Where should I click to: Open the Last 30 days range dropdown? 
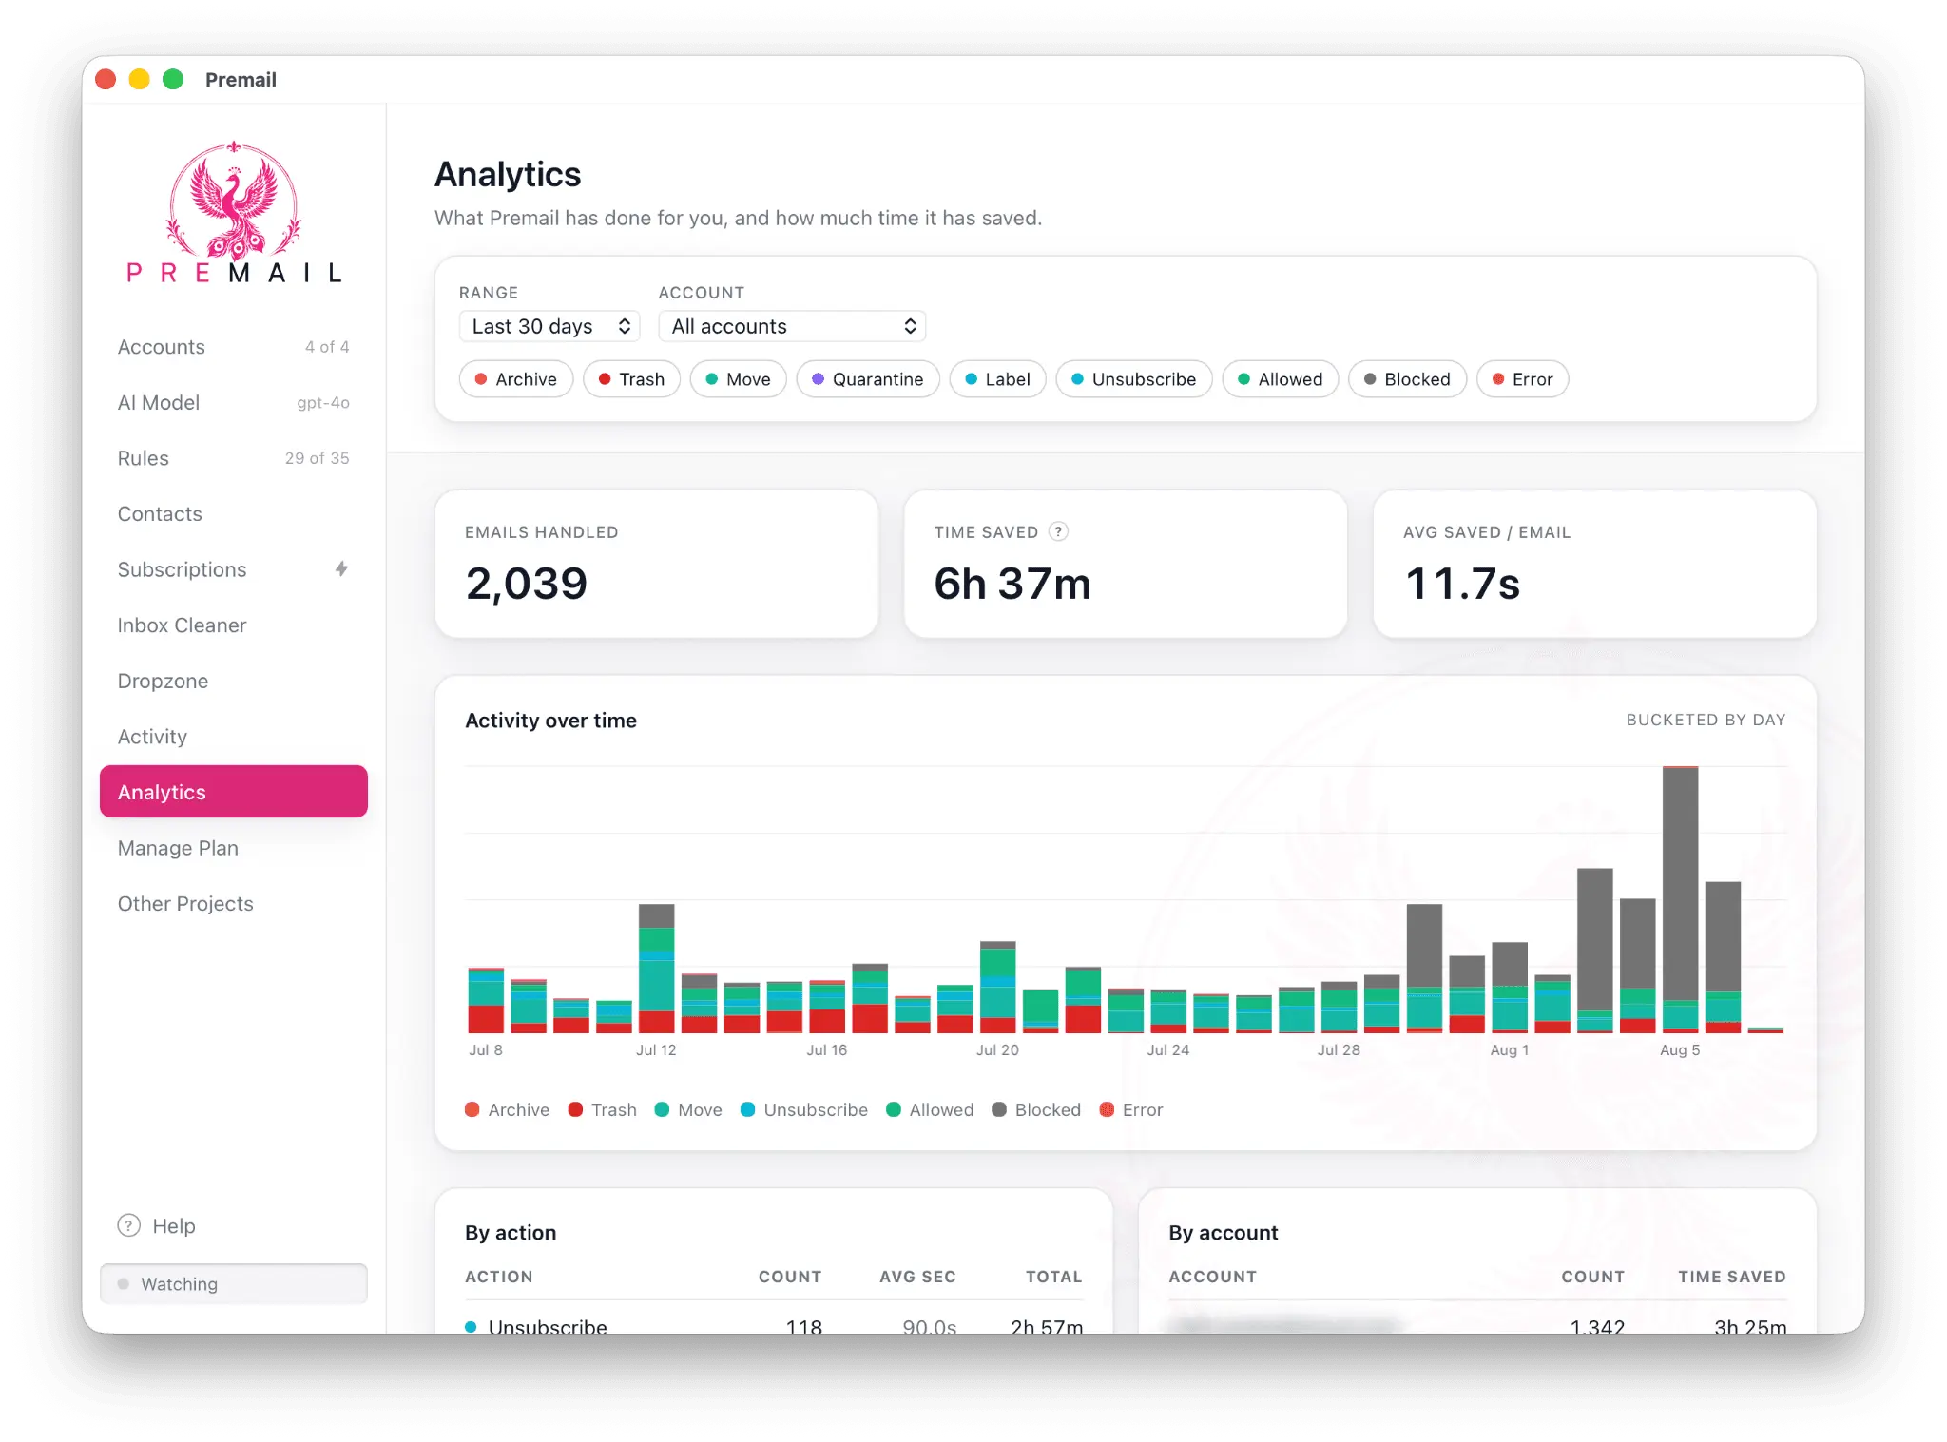(x=549, y=326)
